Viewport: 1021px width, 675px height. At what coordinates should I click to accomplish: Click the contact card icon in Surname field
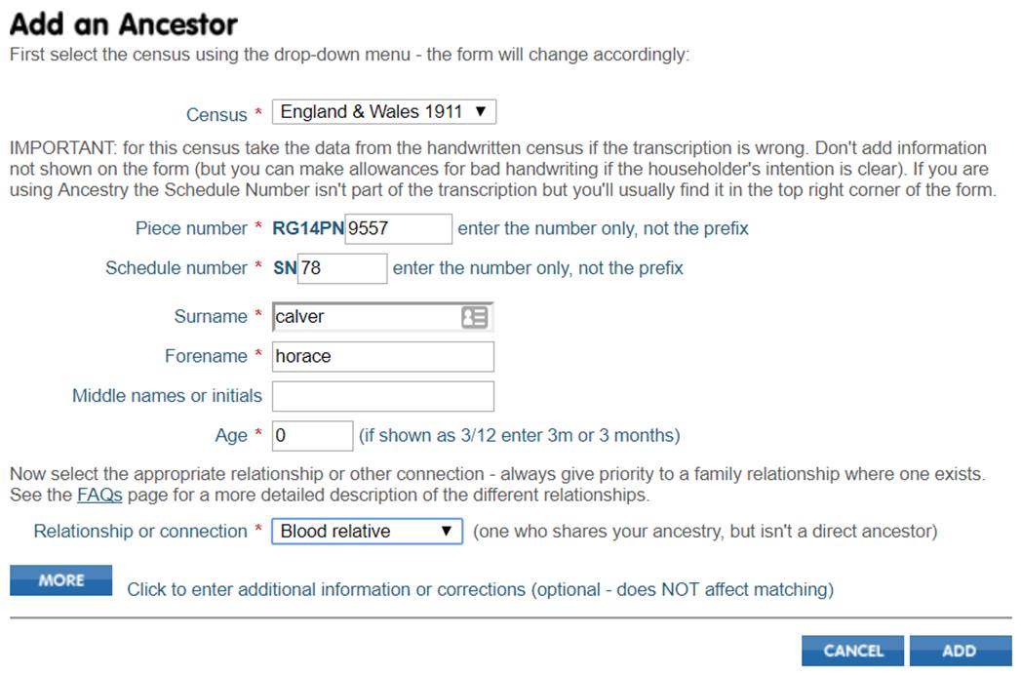pos(474,317)
